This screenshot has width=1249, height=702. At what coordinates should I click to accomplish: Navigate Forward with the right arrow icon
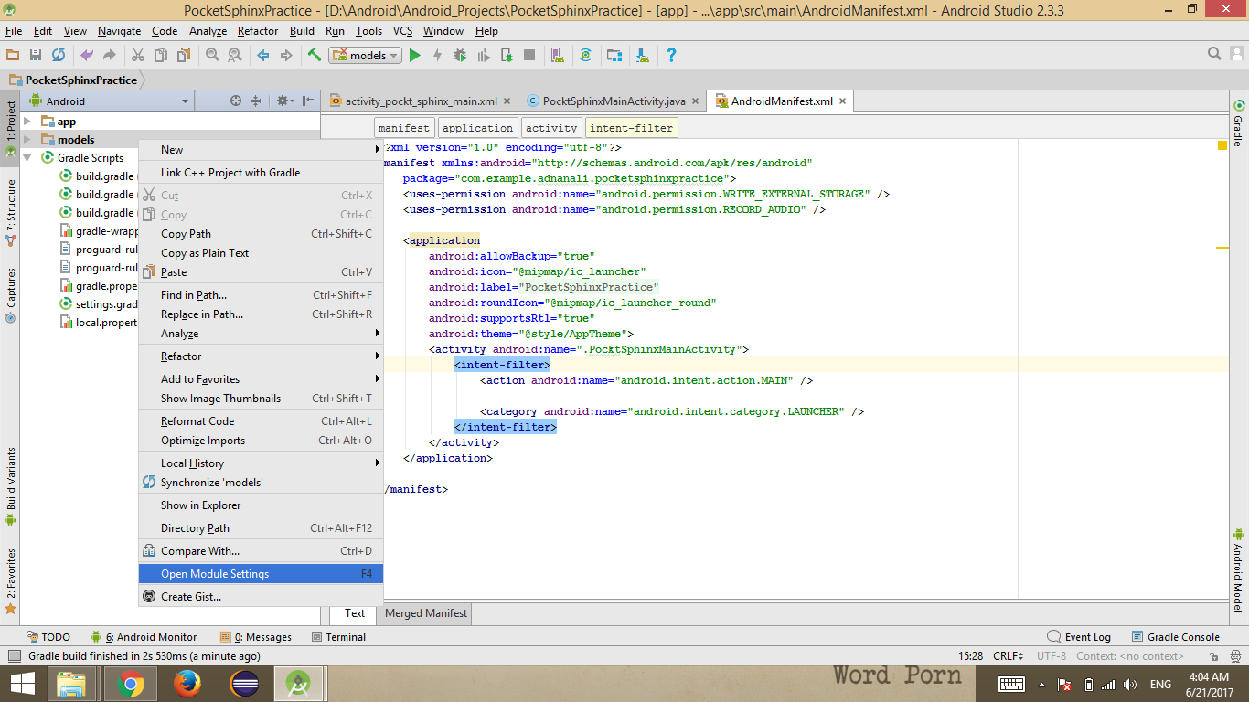[286, 56]
